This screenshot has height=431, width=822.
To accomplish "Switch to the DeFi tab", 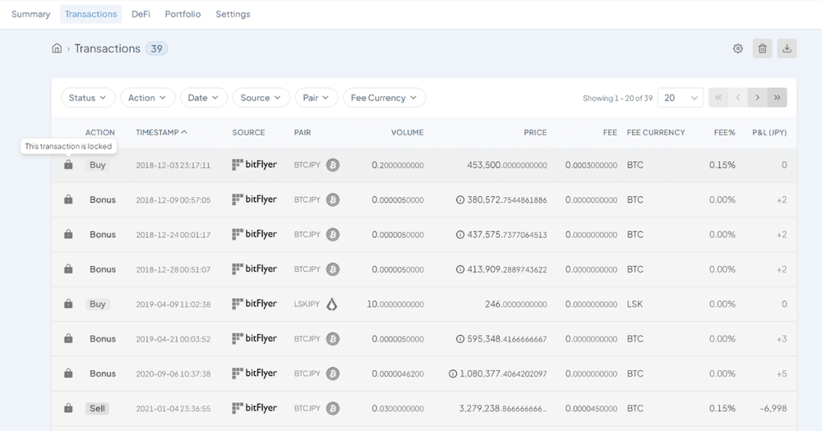I will point(141,14).
